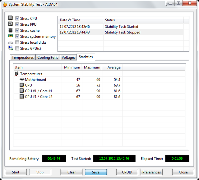Enable the Stress local disks checkbox

coord(17,42)
